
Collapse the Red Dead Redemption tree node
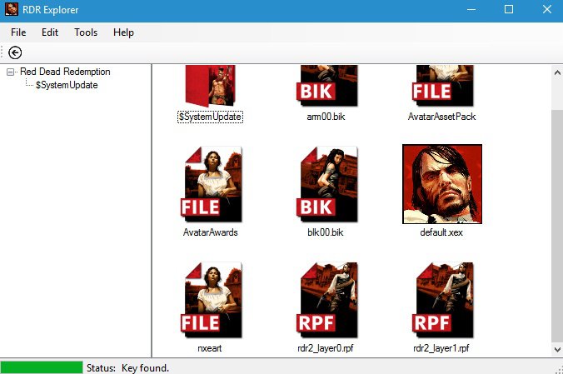(11, 72)
